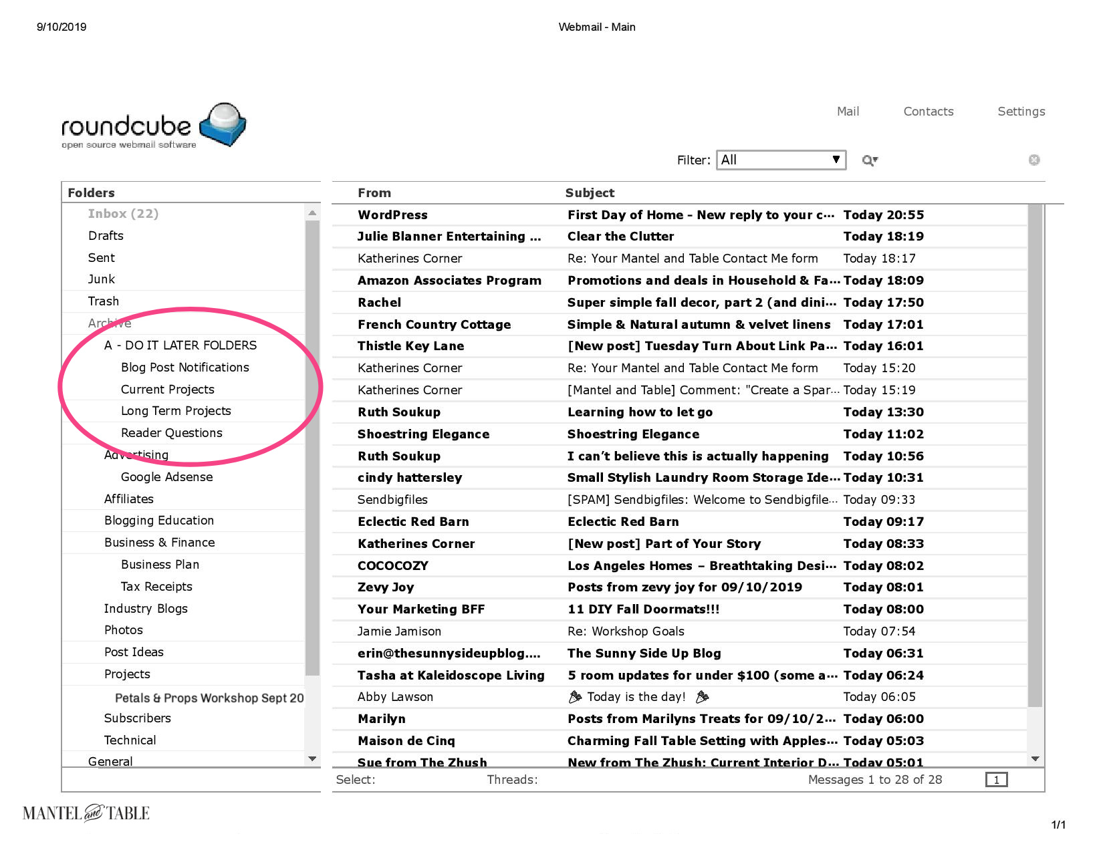
Task: Open the Katherines Corner email from 18:17
Action: (x=679, y=259)
